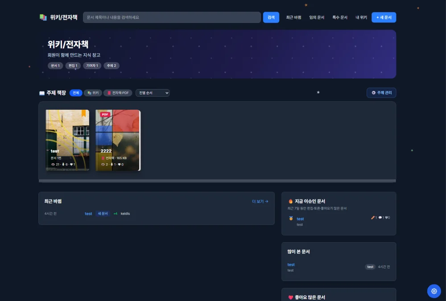Screen dimensions: 446x301
Task: Click the 편집 1 stat chip
Action: (73, 66)
